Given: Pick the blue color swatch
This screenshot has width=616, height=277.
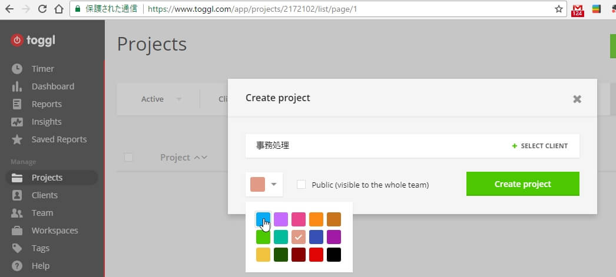Looking at the screenshot, I should click(263, 219).
